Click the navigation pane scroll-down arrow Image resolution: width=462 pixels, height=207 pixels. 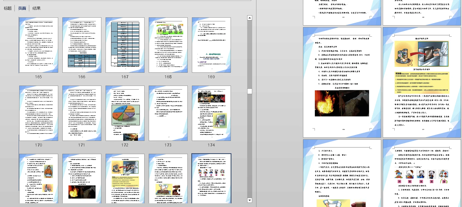250,200
